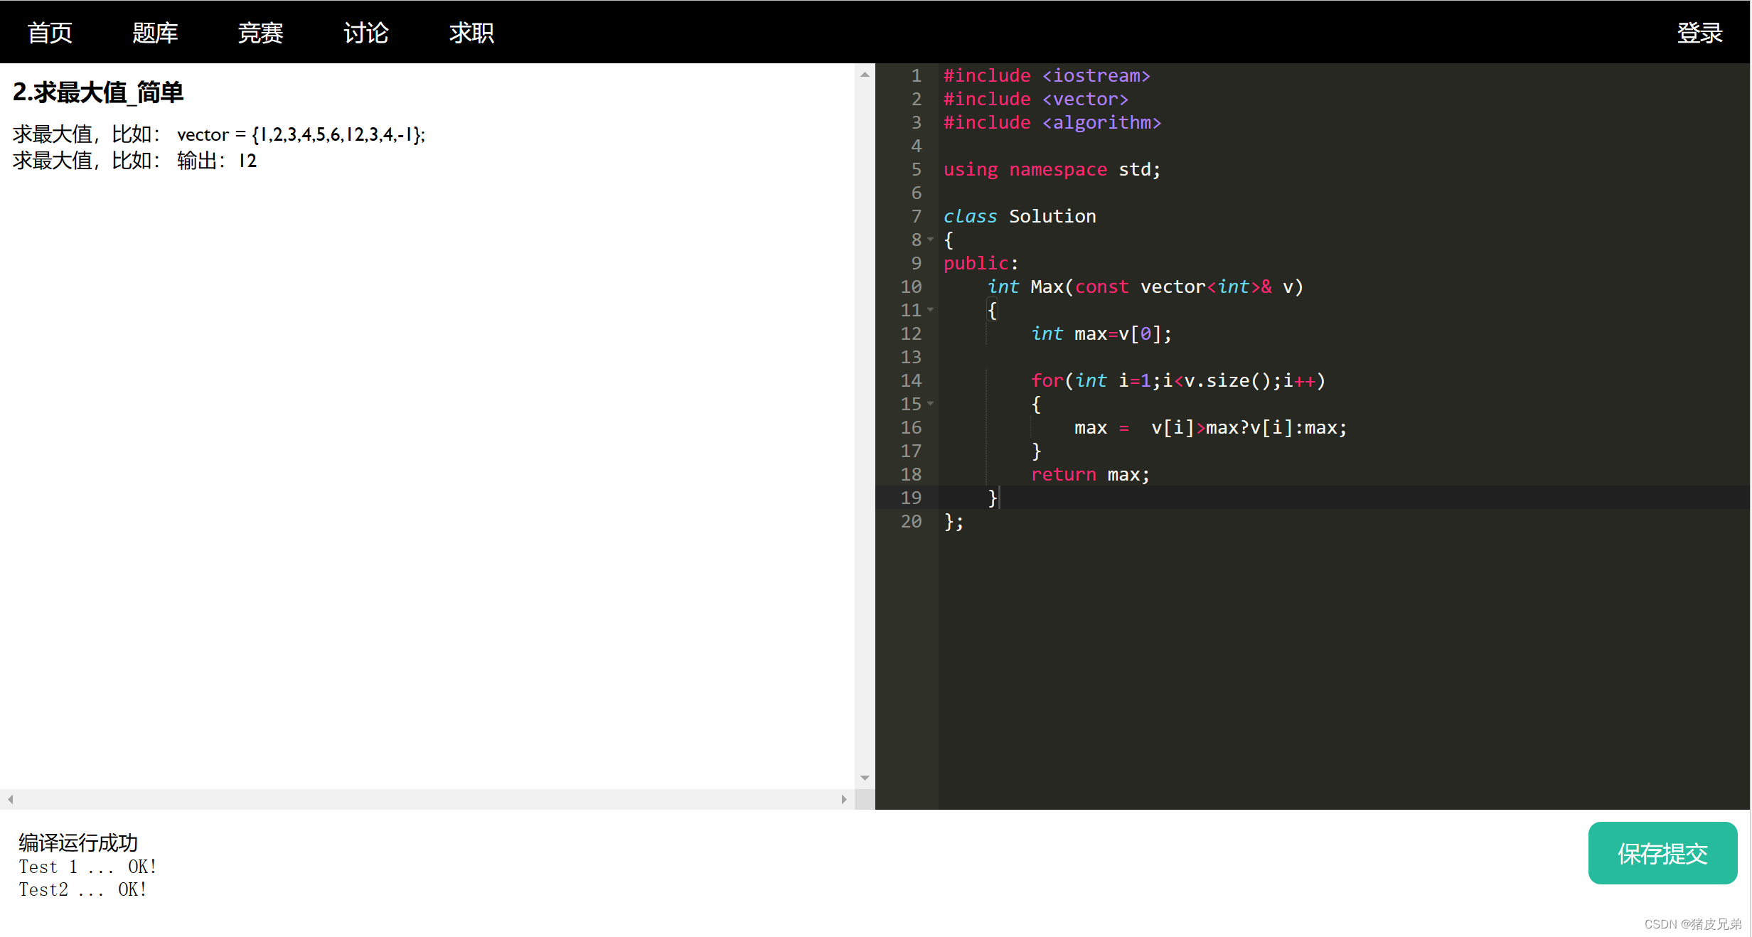The image size is (1752, 937).
Task: Place cursor on #include <vector> line
Action: [x=1035, y=99]
